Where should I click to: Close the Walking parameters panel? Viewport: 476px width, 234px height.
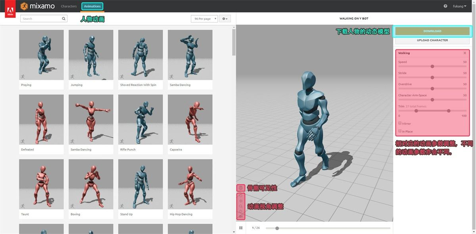click(x=465, y=53)
